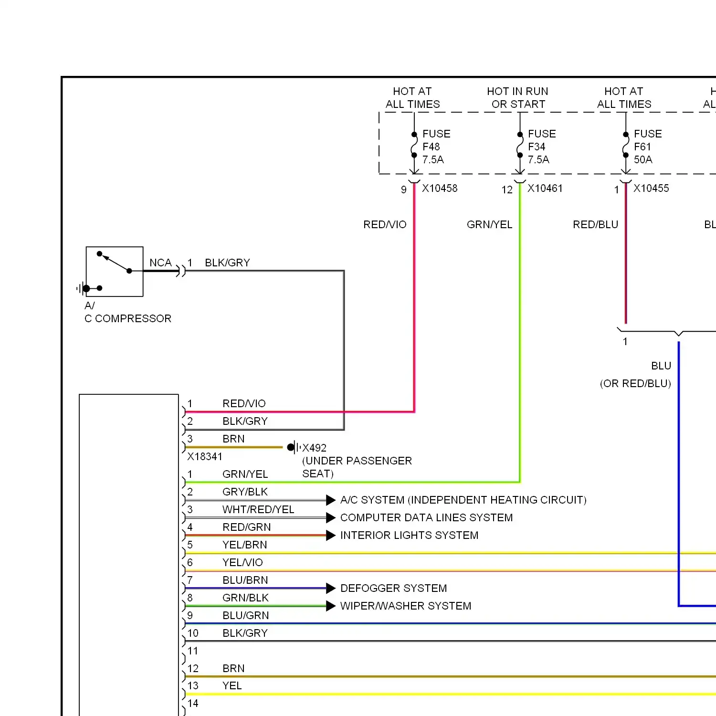Click the GRN/BLK wire label
Image resolution: width=716 pixels, height=716 pixels.
click(x=245, y=598)
